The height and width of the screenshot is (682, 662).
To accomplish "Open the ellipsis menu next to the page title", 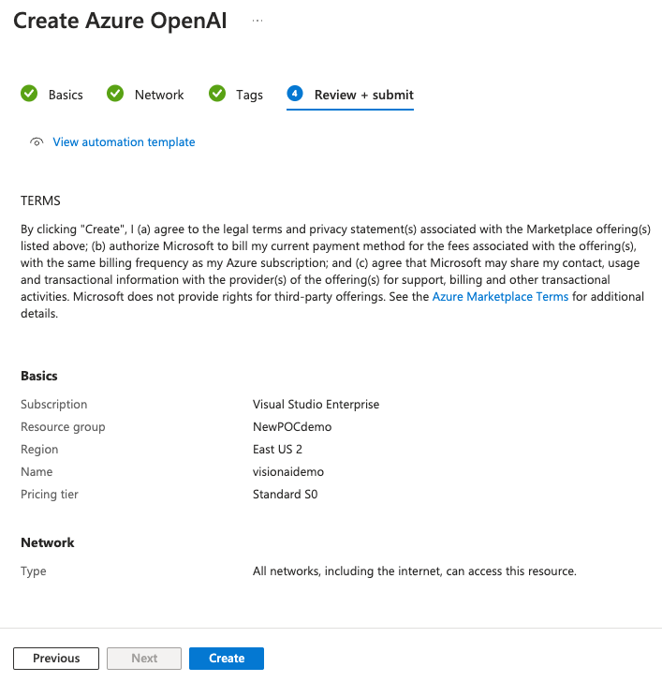I will coord(257,21).
